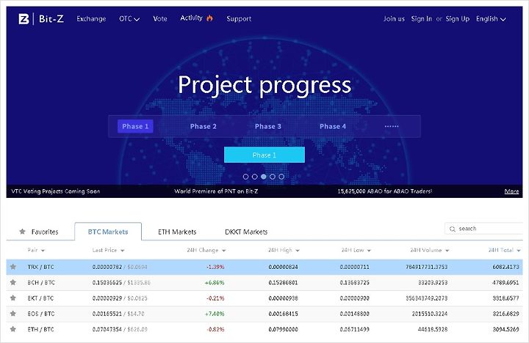
Task: Click the +6.86% change value
Action: 215,282
